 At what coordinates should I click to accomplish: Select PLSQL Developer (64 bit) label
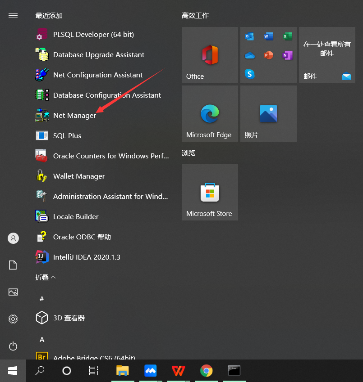(x=93, y=35)
